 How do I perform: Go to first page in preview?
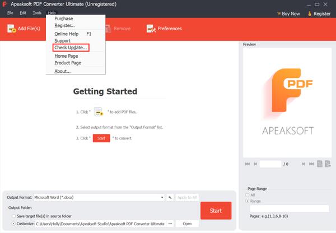(248, 164)
